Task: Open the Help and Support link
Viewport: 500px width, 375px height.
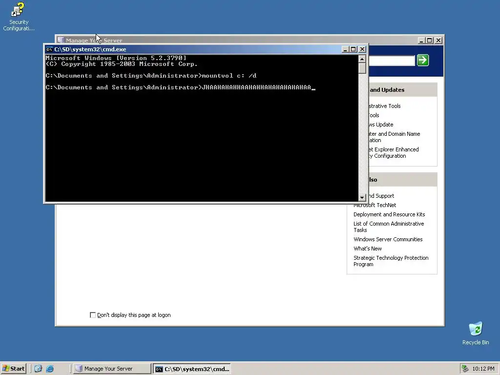Action: point(381,196)
